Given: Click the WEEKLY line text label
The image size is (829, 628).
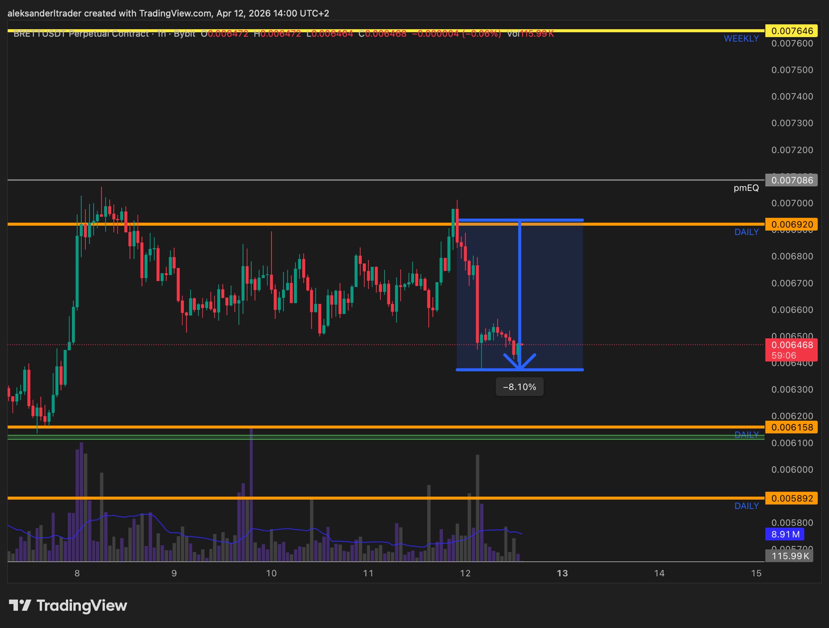Looking at the screenshot, I should [x=741, y=38].
